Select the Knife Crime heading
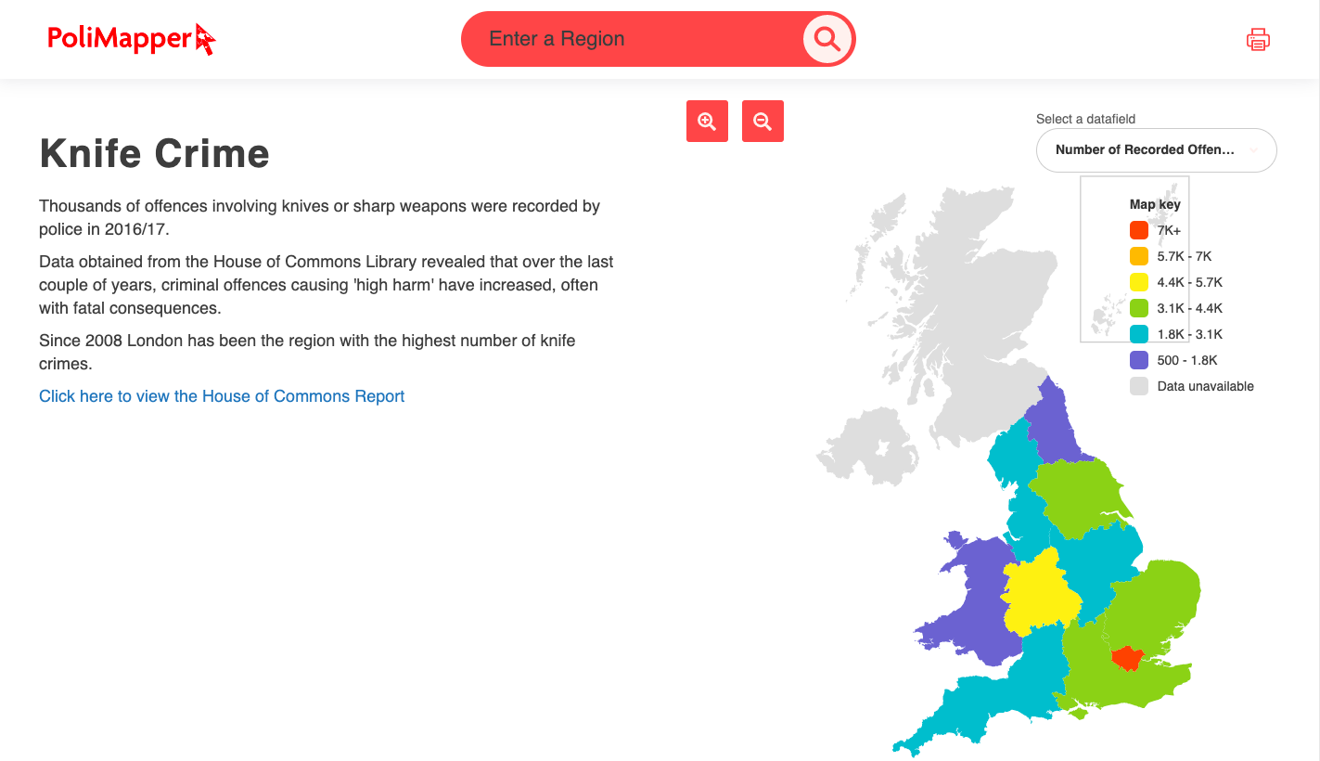This screenshot has height=761, width=1320. [154, 153]
